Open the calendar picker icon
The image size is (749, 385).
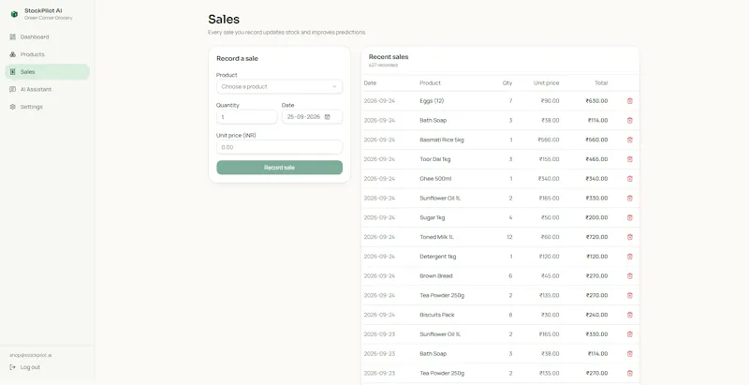(327, 117)
